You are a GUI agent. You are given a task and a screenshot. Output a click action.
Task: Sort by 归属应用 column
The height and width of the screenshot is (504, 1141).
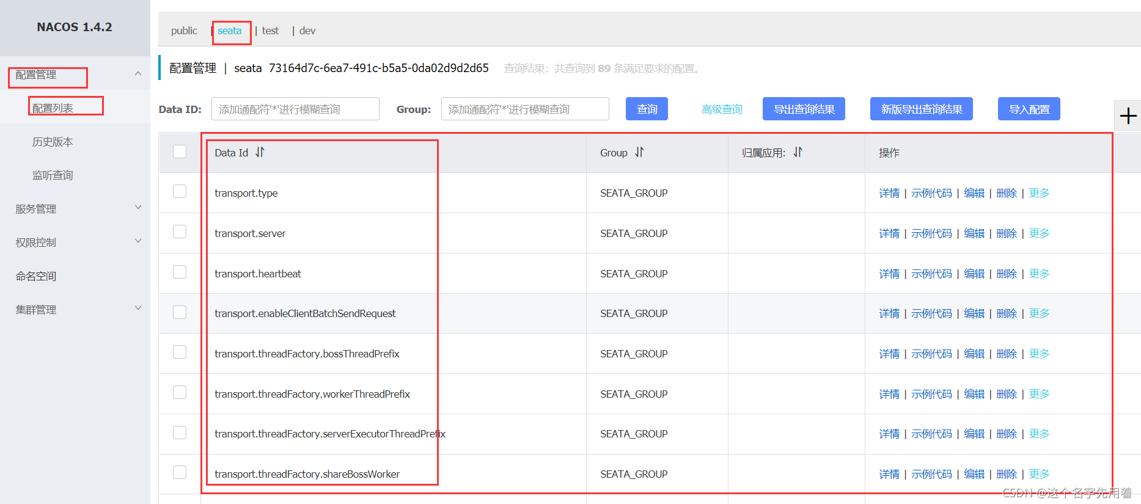pos(798,152)
